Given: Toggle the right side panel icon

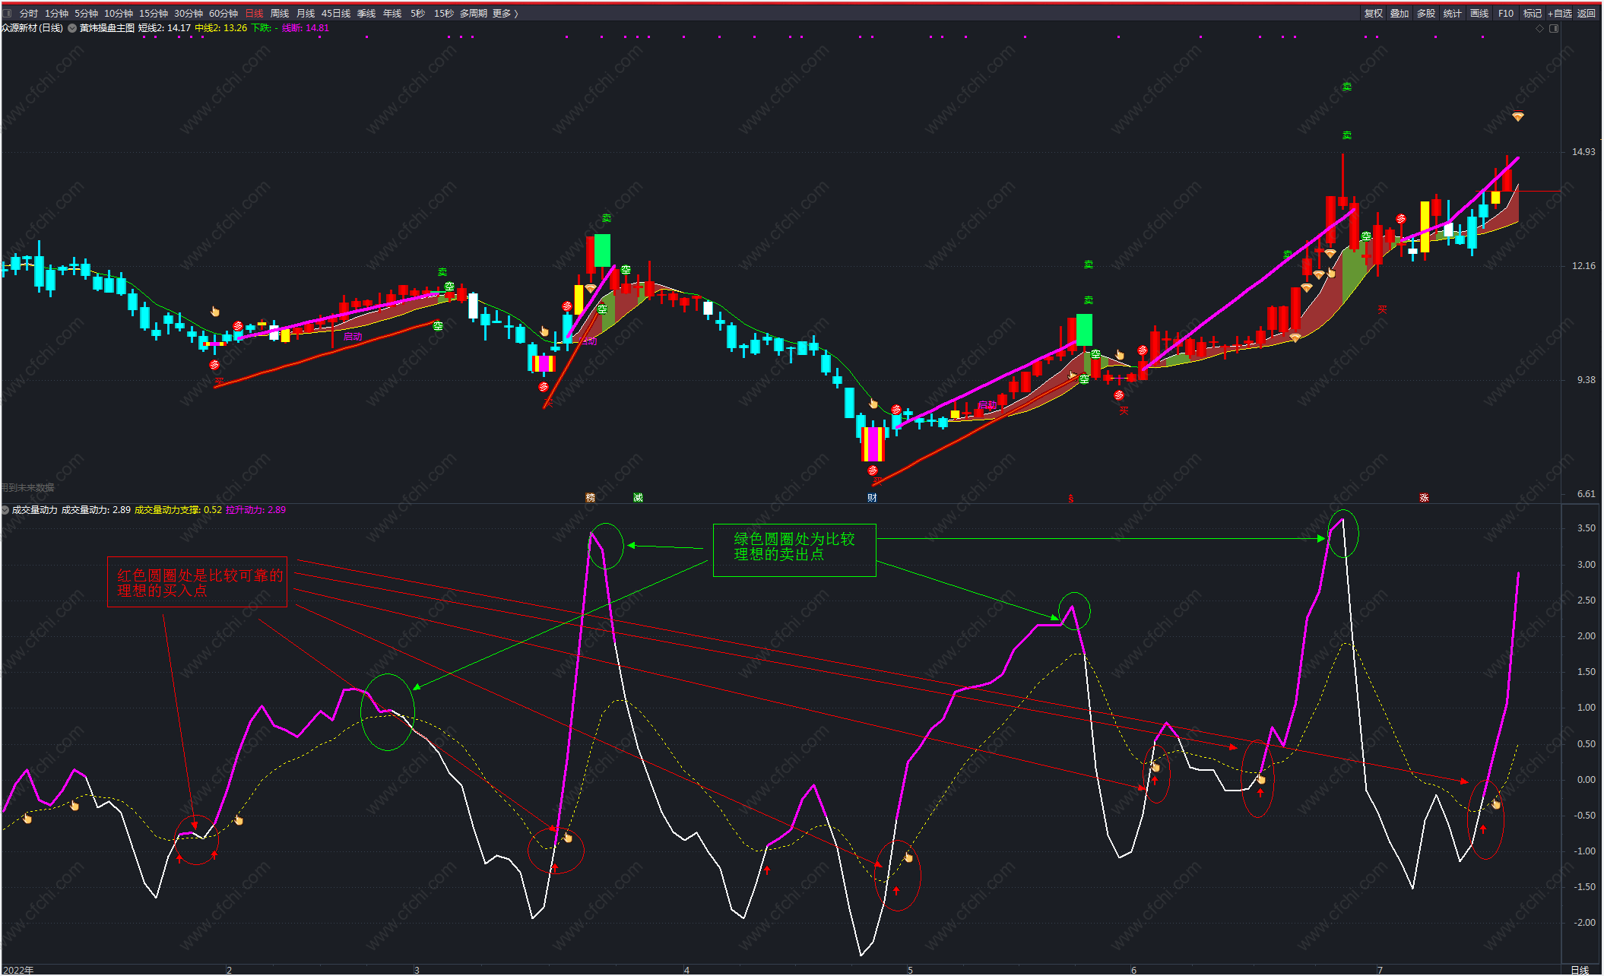Looking at the screenshot, I should (x=1554, y=28).
